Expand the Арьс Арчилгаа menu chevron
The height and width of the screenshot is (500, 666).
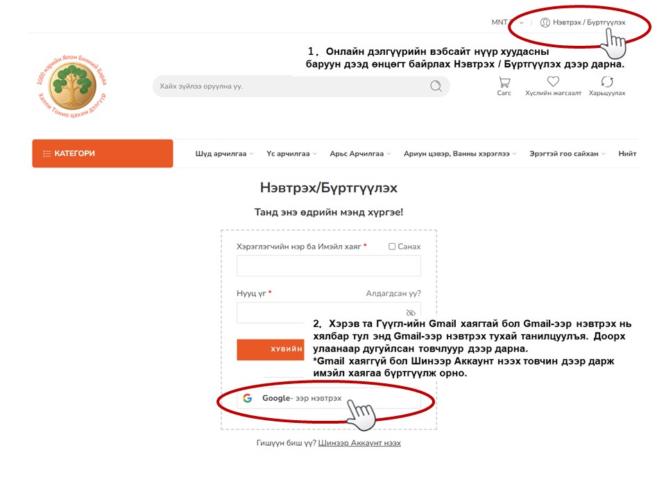point(388,154)
